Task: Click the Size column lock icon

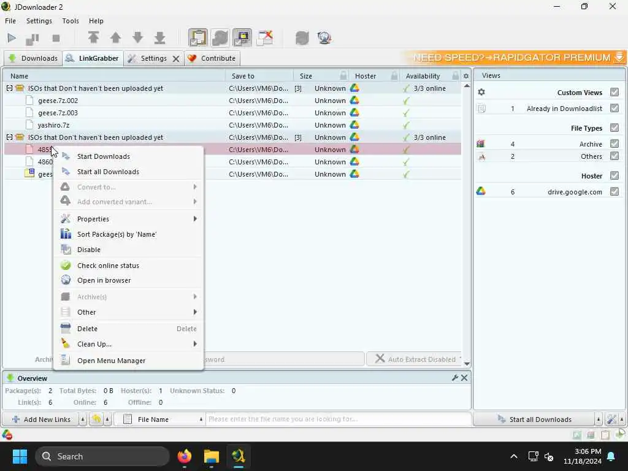Action: (x=343, y=75)
